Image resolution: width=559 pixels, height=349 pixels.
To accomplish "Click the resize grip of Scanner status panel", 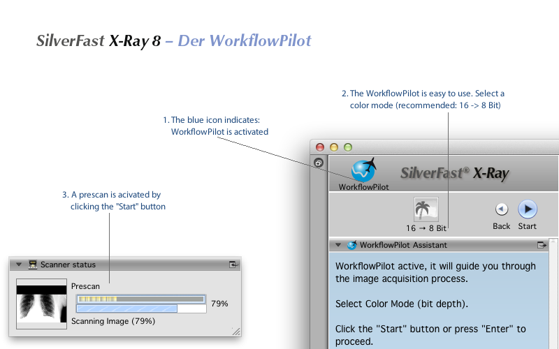I will pos(235,332).
